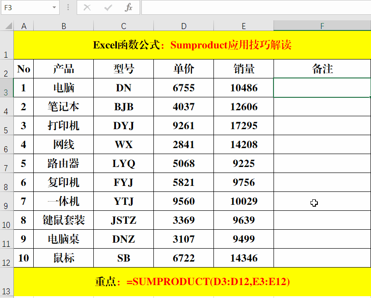Select the cell with model 'DN'
The width and height of the screenshot is (371, 298).
pos(123,88)
